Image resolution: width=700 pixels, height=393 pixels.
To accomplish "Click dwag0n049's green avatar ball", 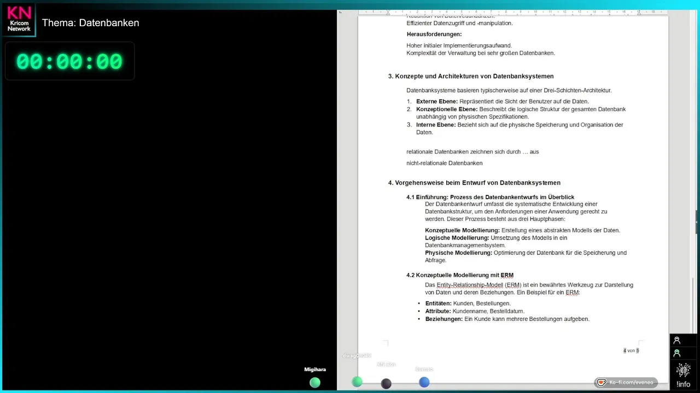I will pyautogui.click(x=357, y=382).
